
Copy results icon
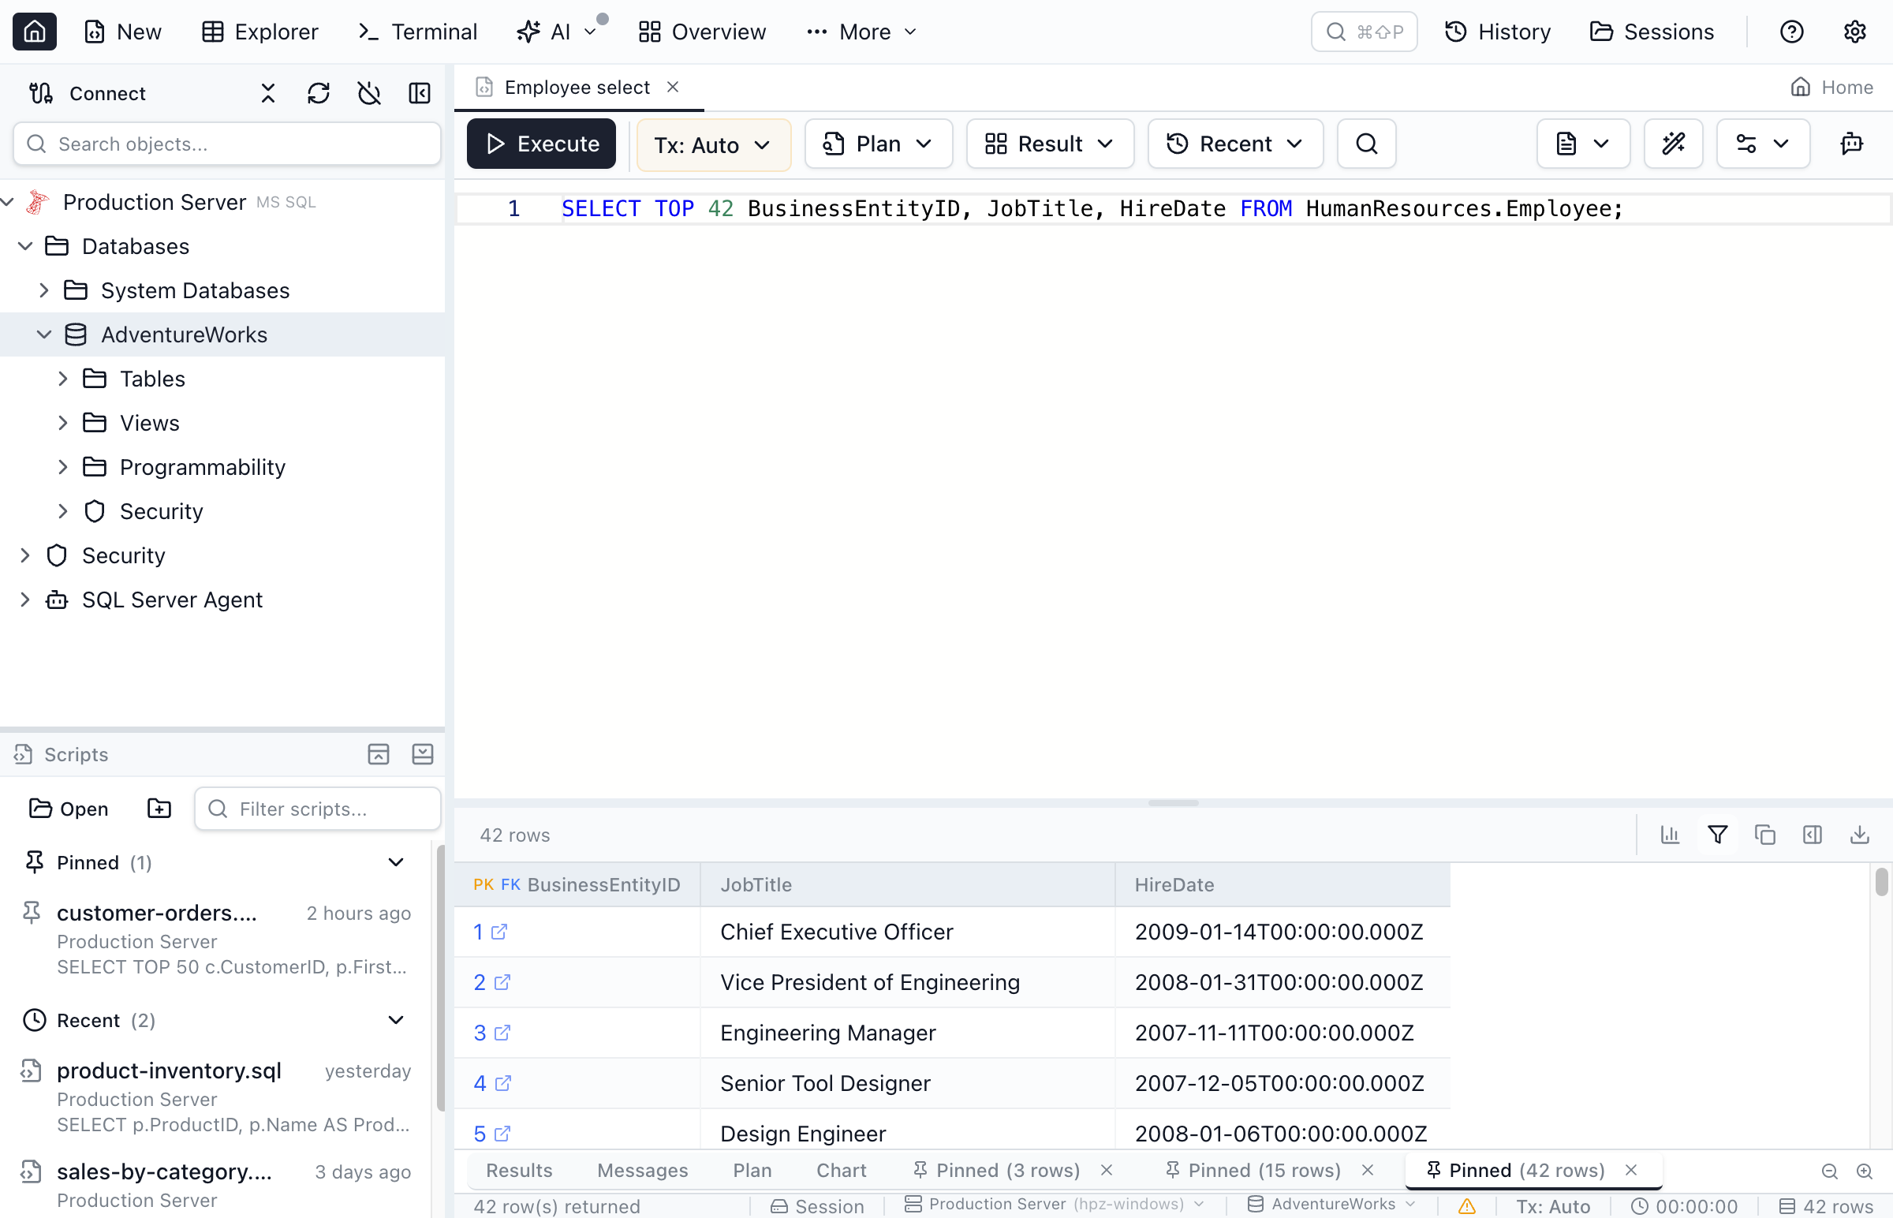coord(1765,836)
